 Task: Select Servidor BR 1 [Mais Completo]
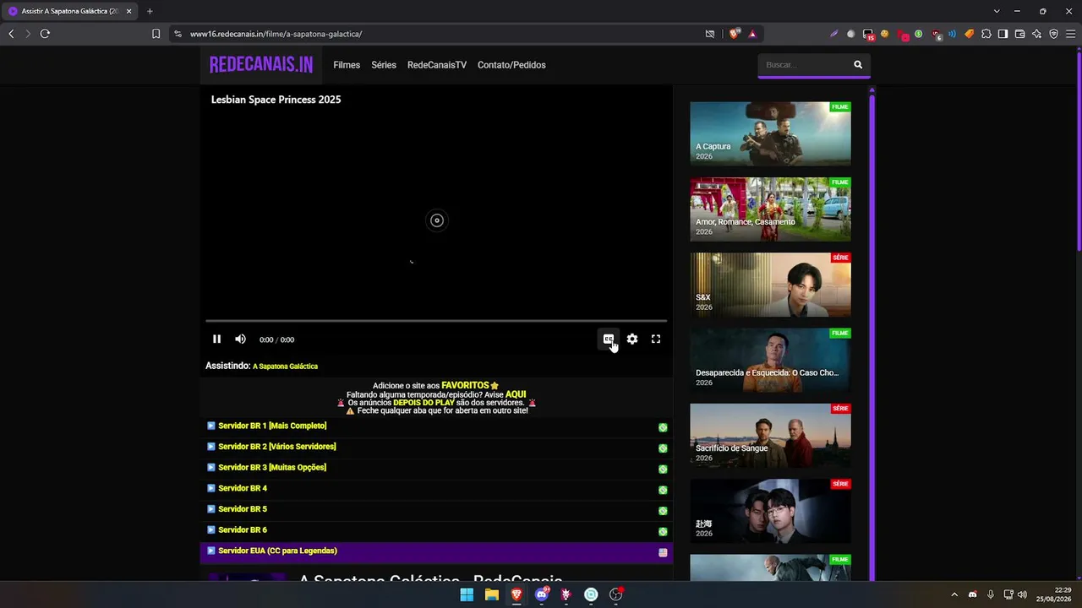(x=436, y=426)
